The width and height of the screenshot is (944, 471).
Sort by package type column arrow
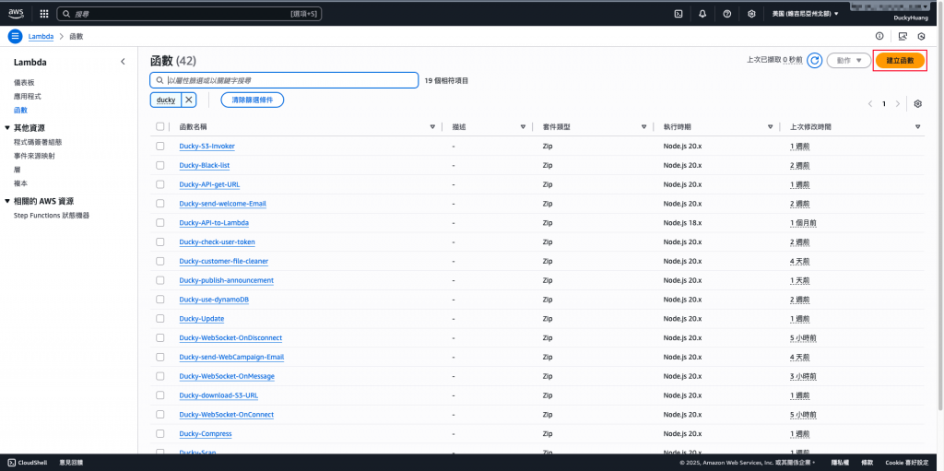pos(644,127)
